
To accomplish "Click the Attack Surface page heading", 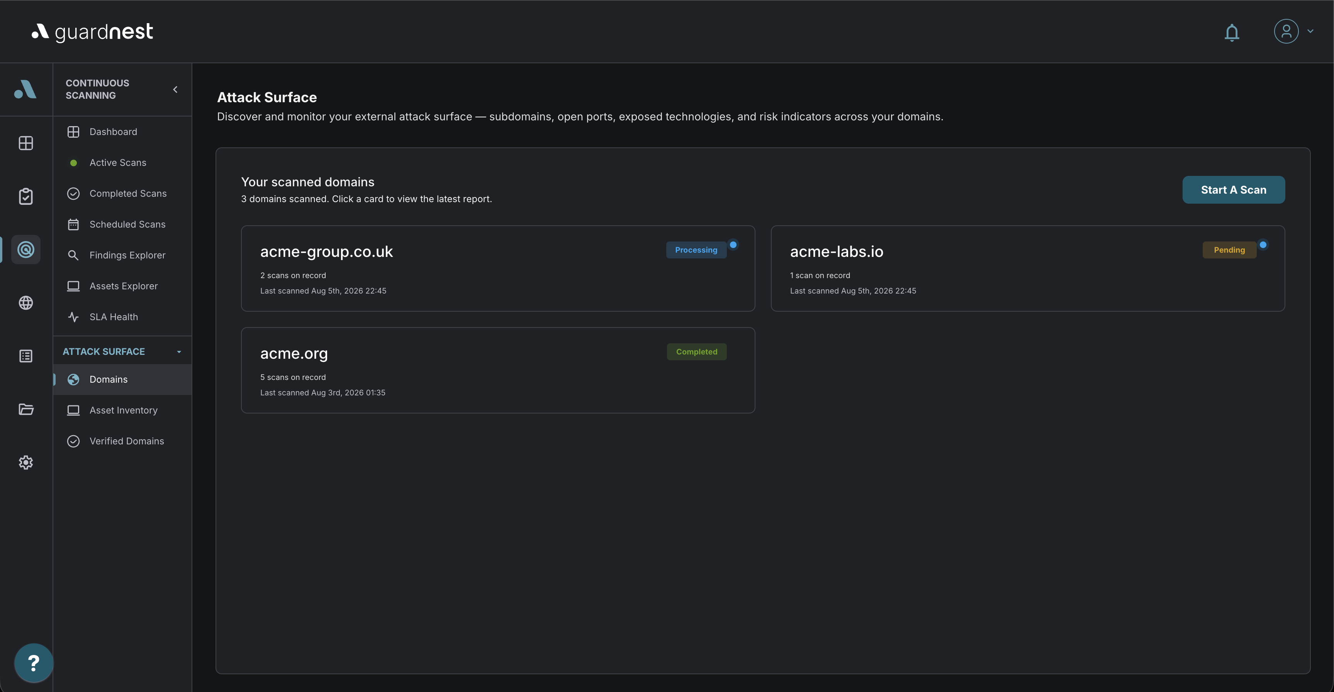I will [x=267, y=97].
